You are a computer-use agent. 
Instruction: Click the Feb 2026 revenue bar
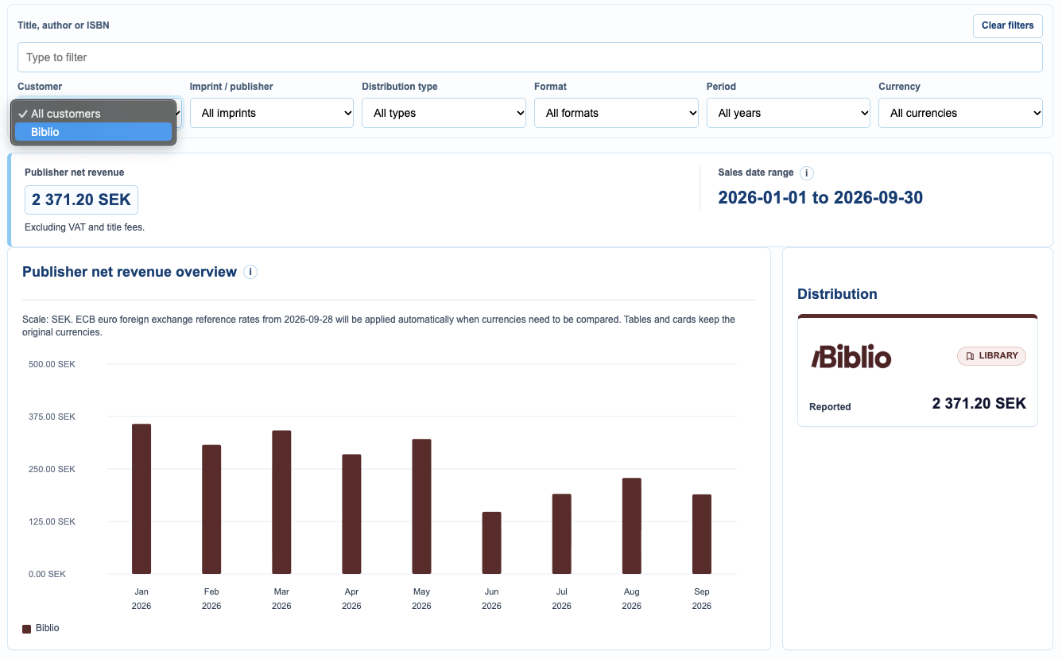click(x=211, y=510)
